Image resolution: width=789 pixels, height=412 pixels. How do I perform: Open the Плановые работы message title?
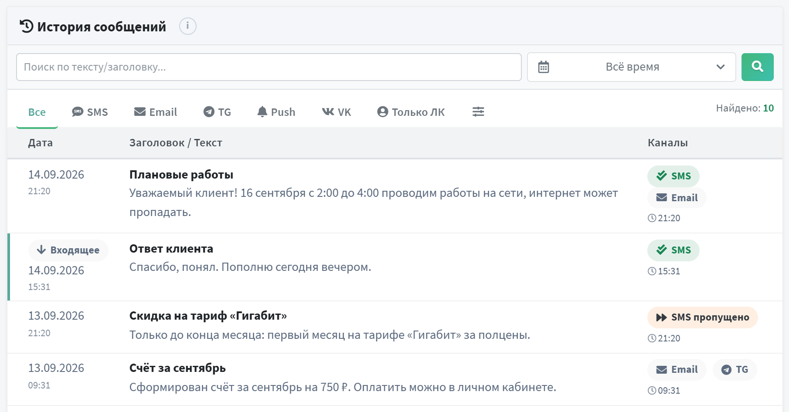(x=181, y=175)
